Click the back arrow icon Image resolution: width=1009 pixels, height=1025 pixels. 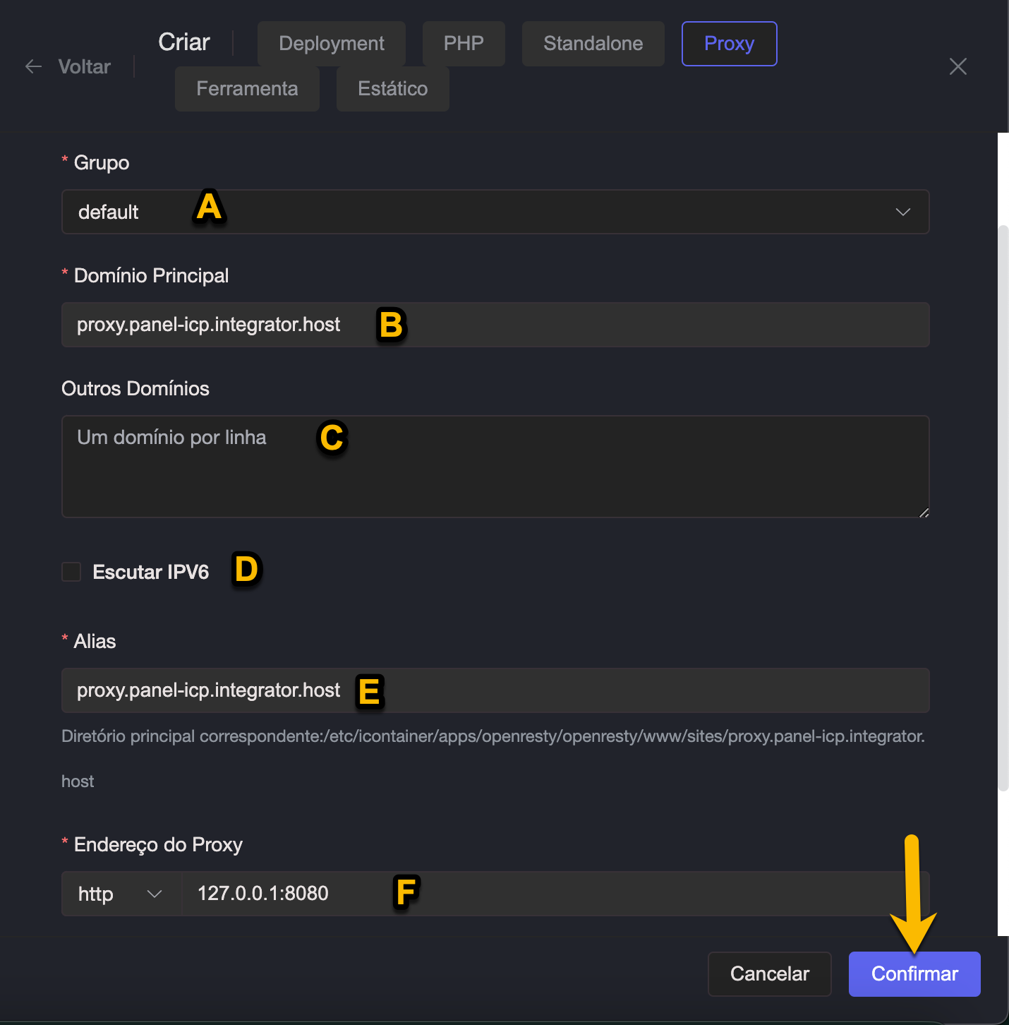(33, 66)
